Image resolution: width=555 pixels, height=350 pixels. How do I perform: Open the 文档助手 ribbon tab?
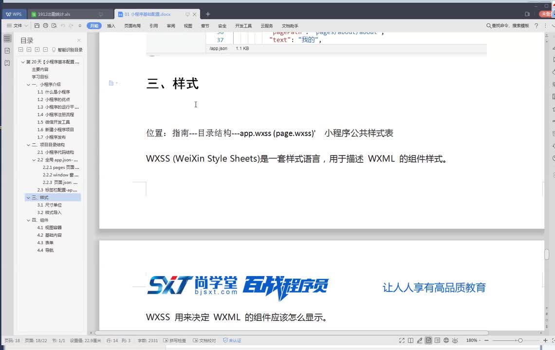[x=290, y=26]
